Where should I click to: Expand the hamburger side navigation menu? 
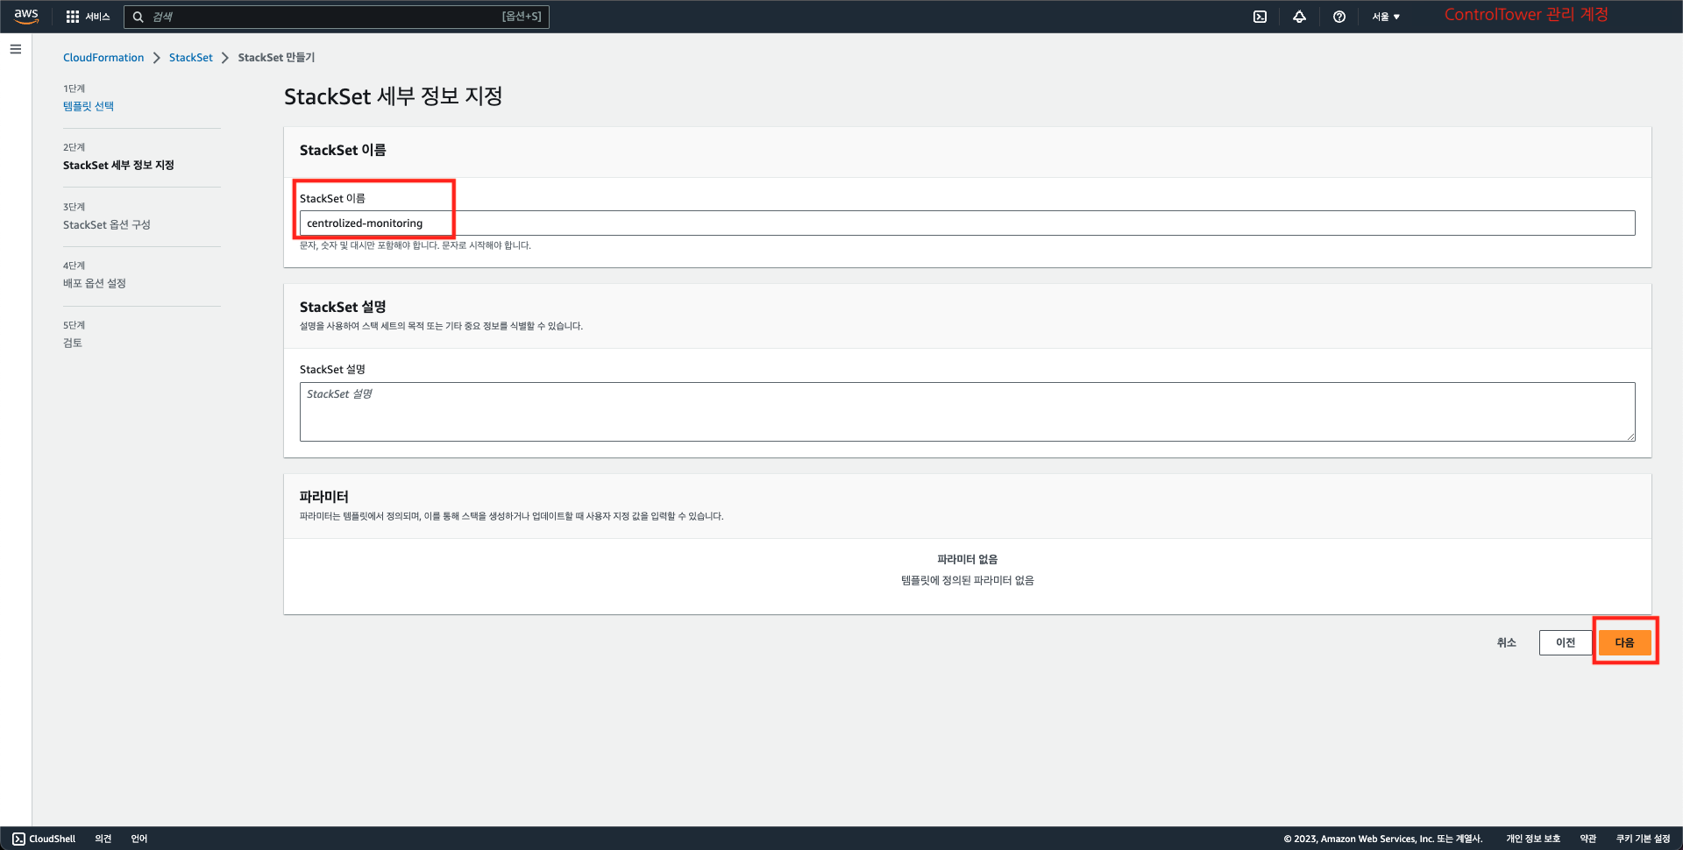pyautogui.click(x=16, y=49)
